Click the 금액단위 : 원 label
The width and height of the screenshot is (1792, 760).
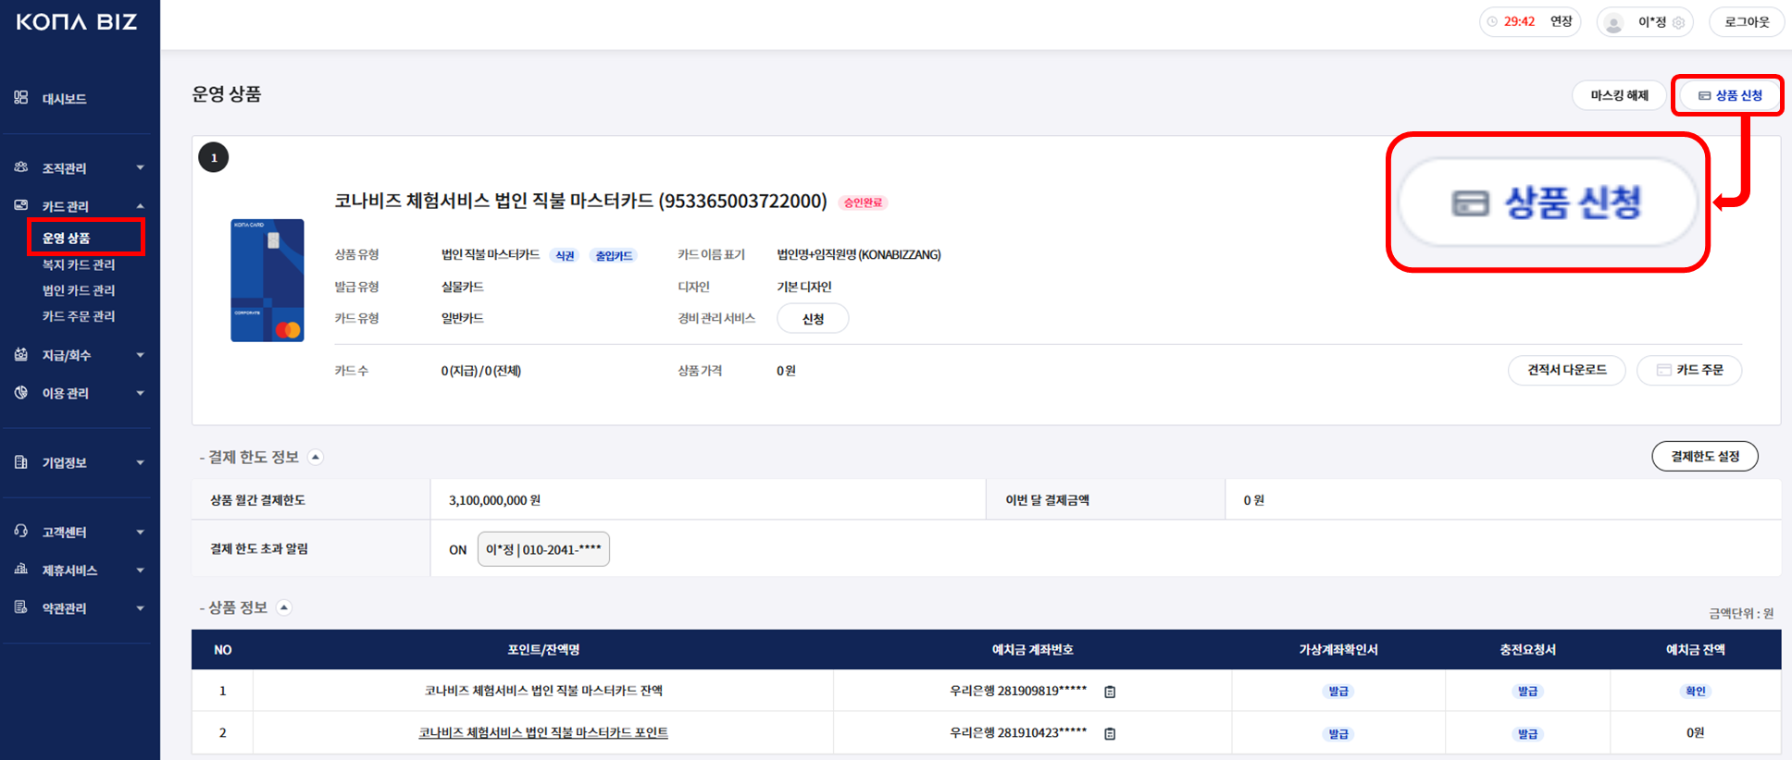[x=1741, y=613]
